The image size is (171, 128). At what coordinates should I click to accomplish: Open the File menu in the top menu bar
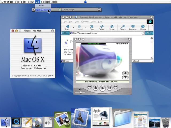point(17,2)
